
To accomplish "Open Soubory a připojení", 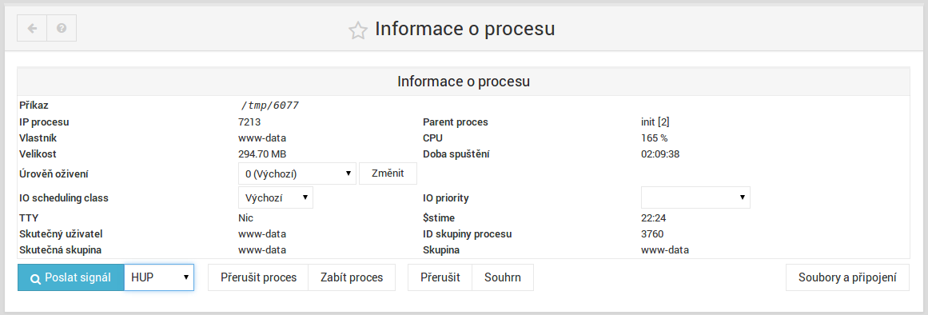I will (x=847, y=277).
